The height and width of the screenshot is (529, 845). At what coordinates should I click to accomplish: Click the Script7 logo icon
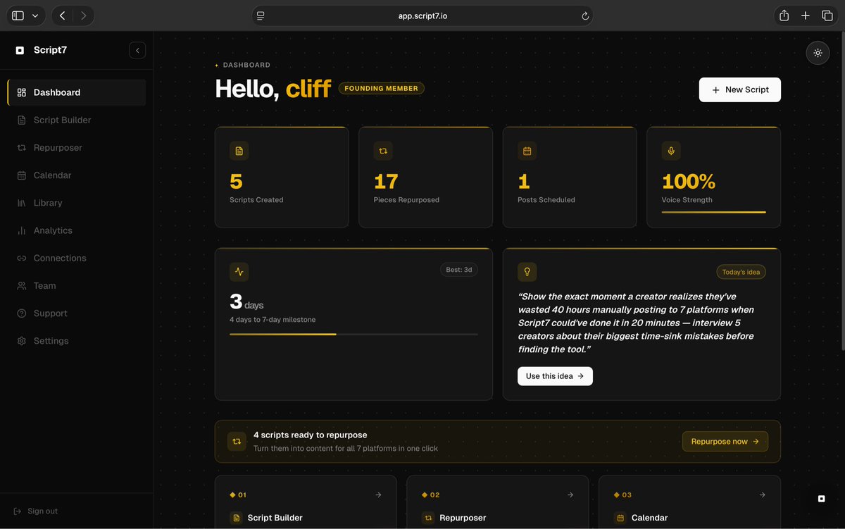[x=20, y=50]
